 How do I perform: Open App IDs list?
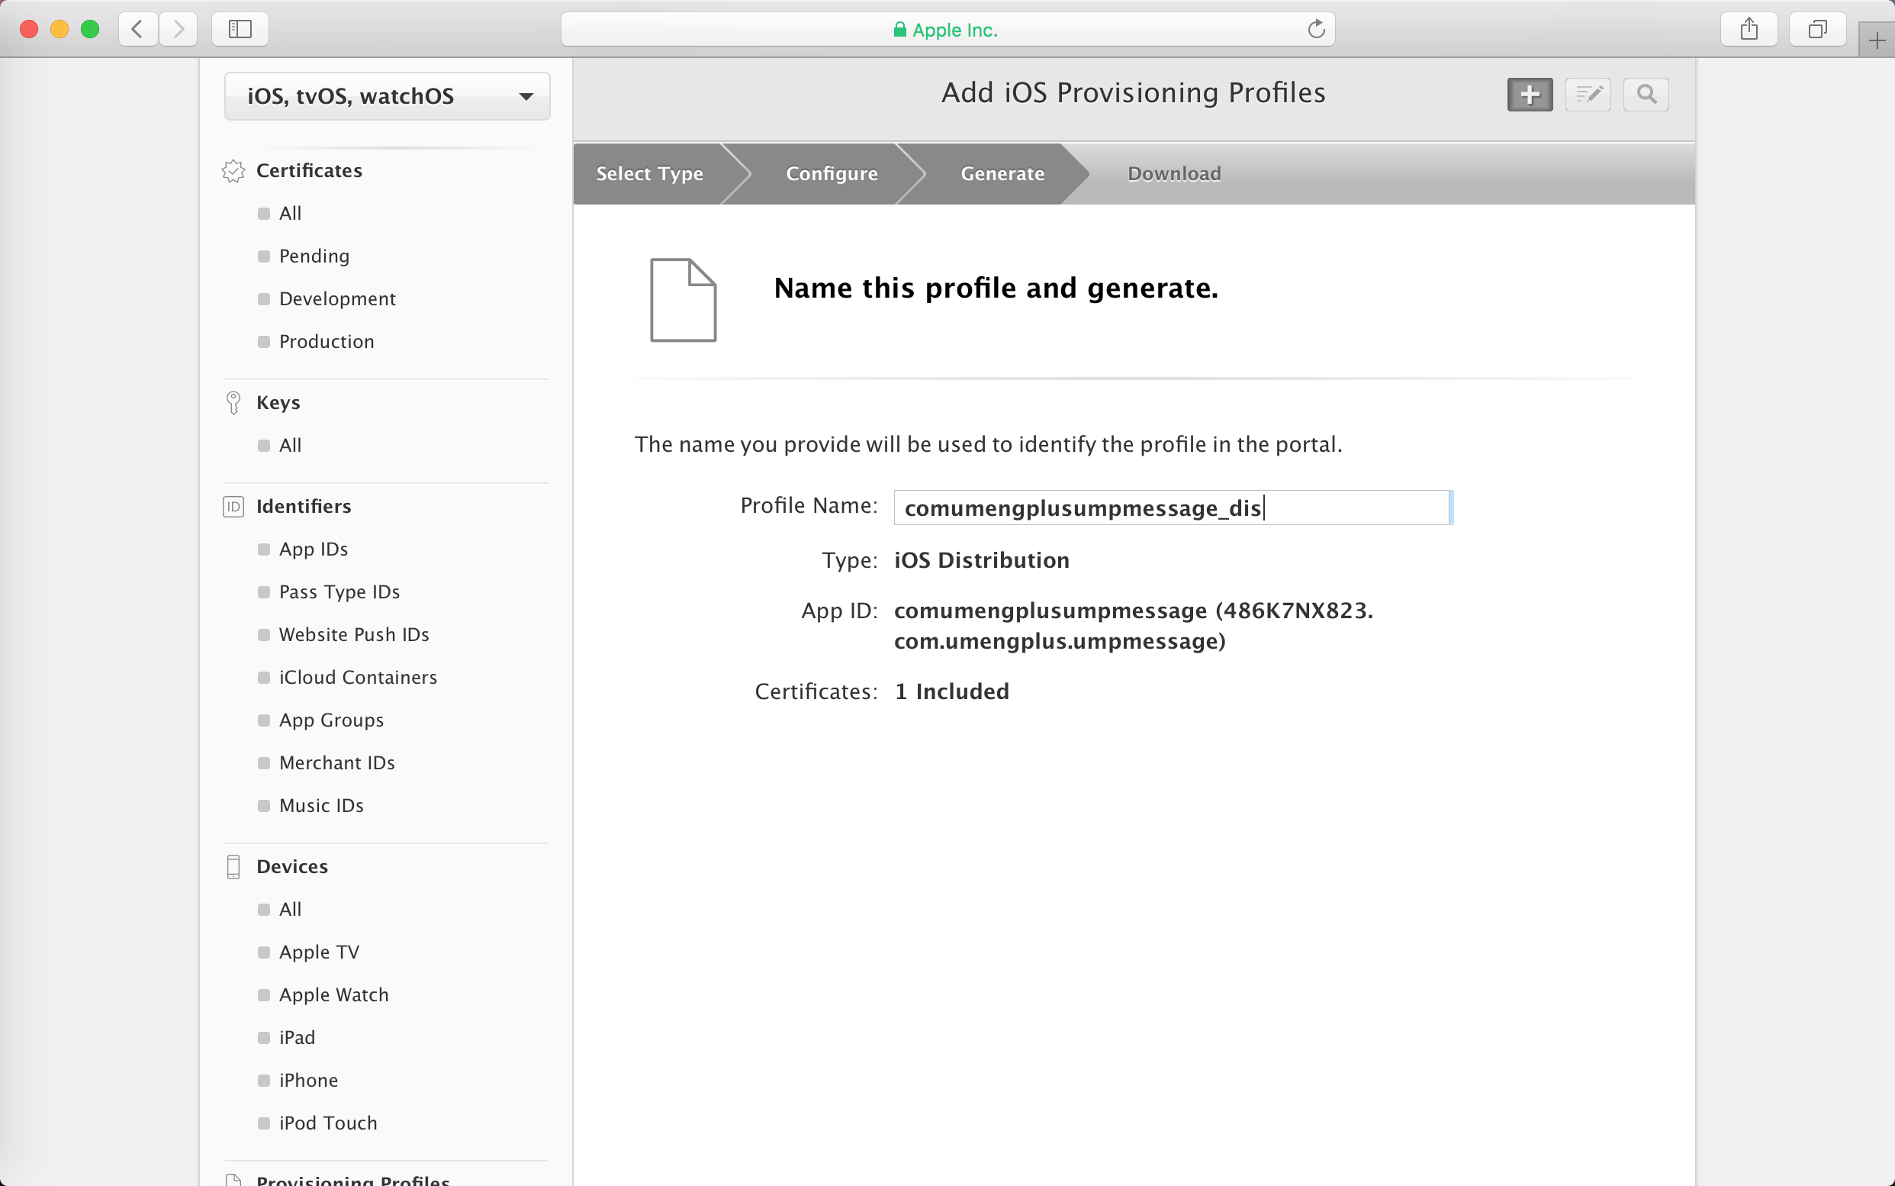click(314, 549)
